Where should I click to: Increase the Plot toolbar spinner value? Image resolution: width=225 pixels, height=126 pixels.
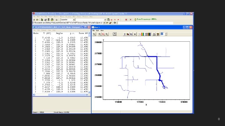166,33
